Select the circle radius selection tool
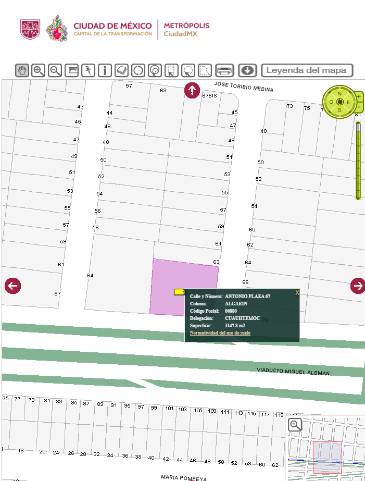 coord(155,70)
